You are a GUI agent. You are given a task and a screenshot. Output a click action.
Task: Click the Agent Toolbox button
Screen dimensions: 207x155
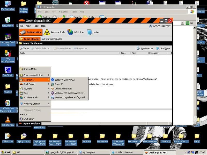30,123
